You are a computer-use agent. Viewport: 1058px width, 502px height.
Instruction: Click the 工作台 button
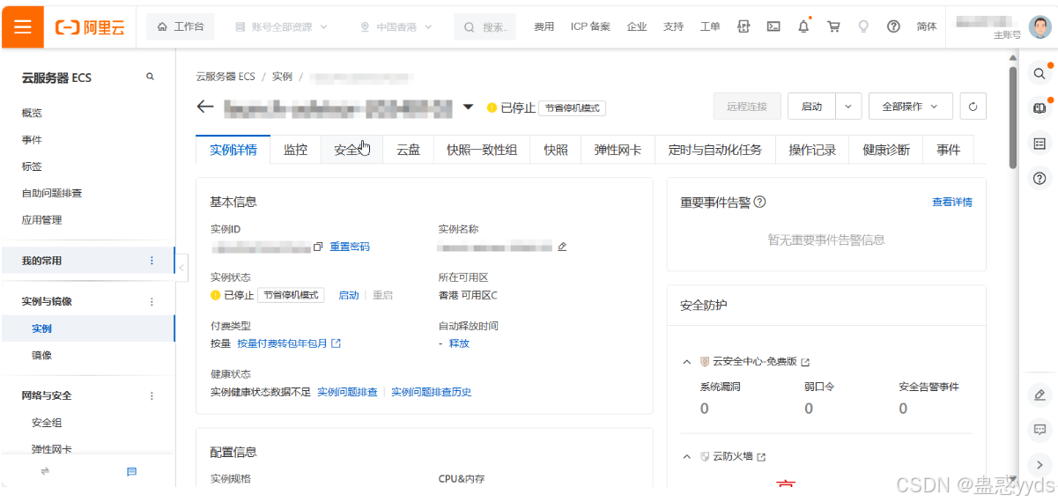(x=180, y=26)
